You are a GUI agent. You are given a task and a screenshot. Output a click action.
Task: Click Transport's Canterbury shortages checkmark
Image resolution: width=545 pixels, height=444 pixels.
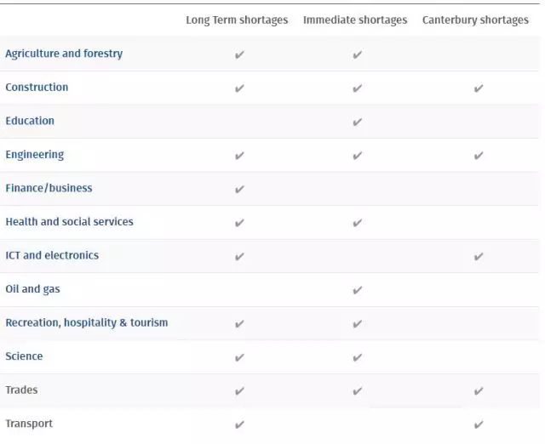(x=479, y=424)
